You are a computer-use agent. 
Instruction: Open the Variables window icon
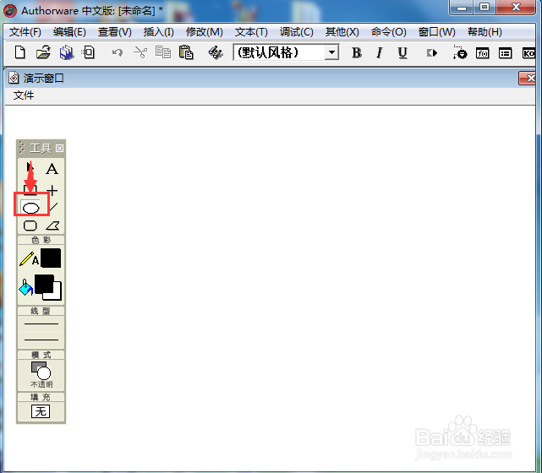(x=505, y=53)
